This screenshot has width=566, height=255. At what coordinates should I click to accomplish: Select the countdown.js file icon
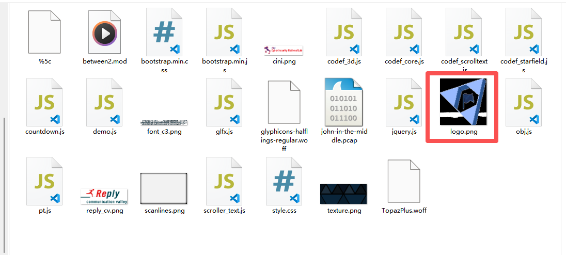(x=44, y=102)
